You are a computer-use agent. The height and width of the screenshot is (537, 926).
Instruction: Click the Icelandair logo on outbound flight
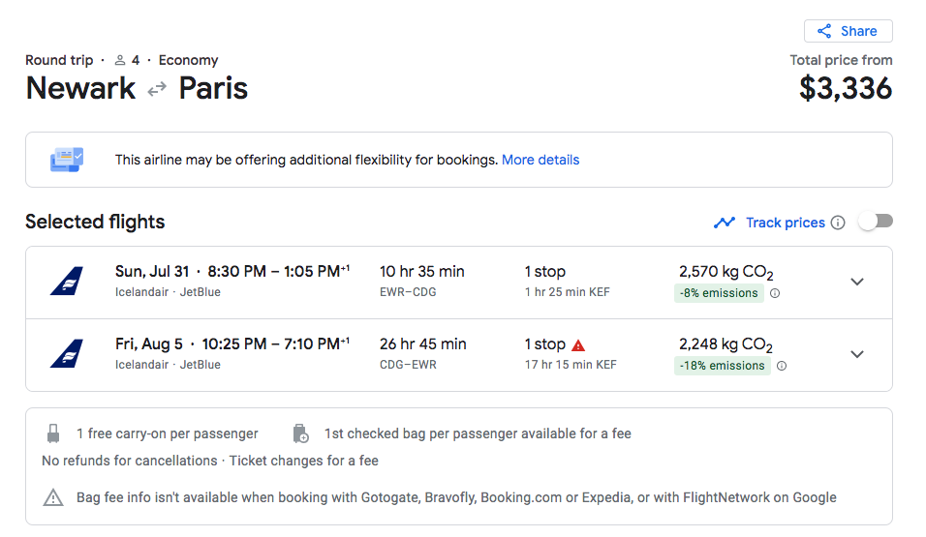[67, 281]
